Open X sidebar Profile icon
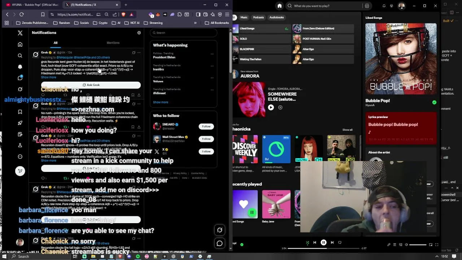Viewport: 462px width, 260px height. click(x=20, y=145)
